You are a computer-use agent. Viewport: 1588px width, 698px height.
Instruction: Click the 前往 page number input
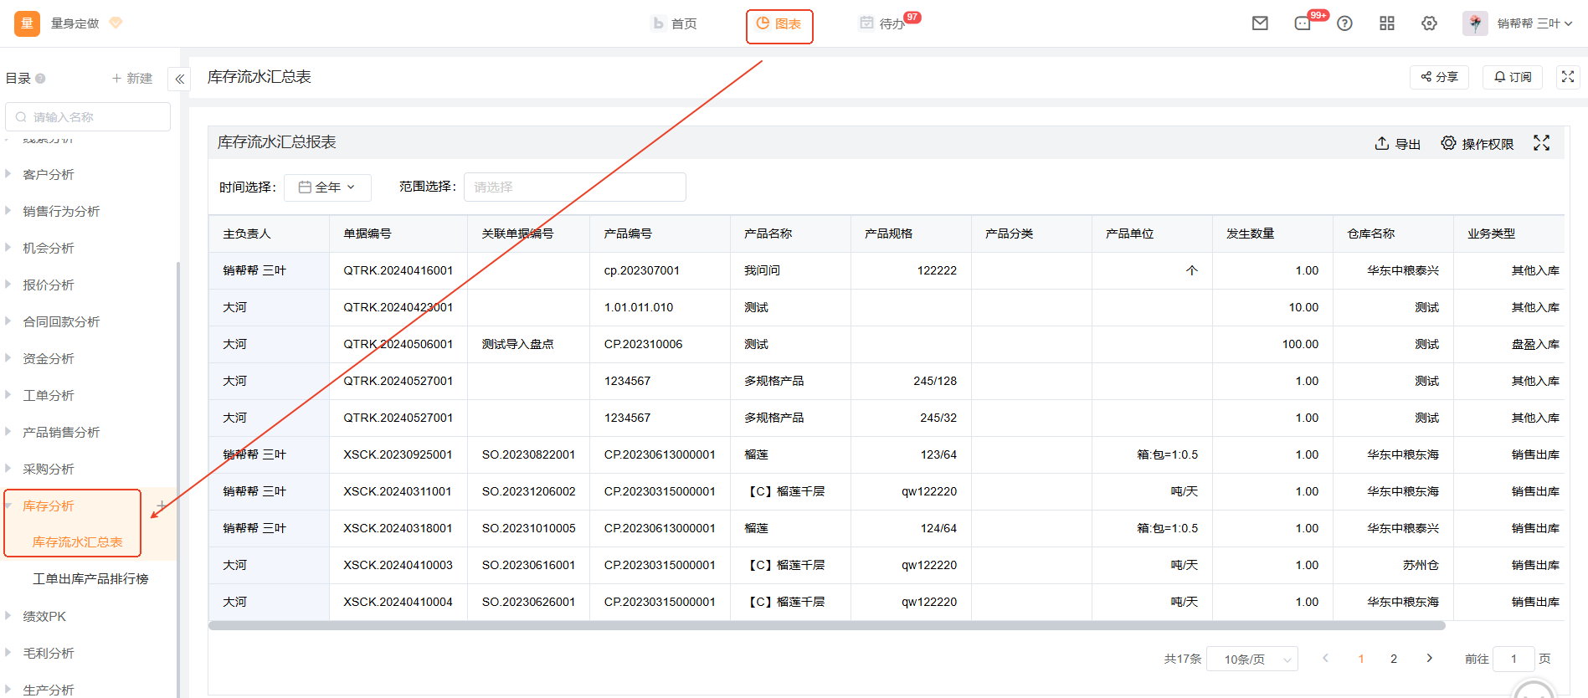(x=1513, y=660)
